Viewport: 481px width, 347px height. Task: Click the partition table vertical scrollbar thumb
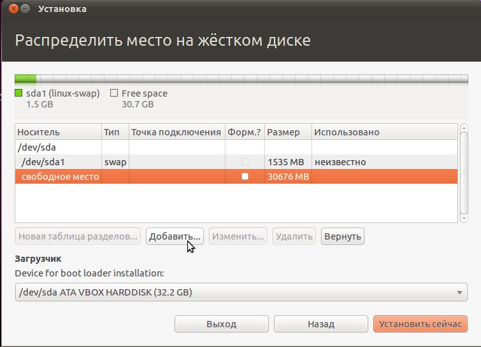click(x=464, y=173)
